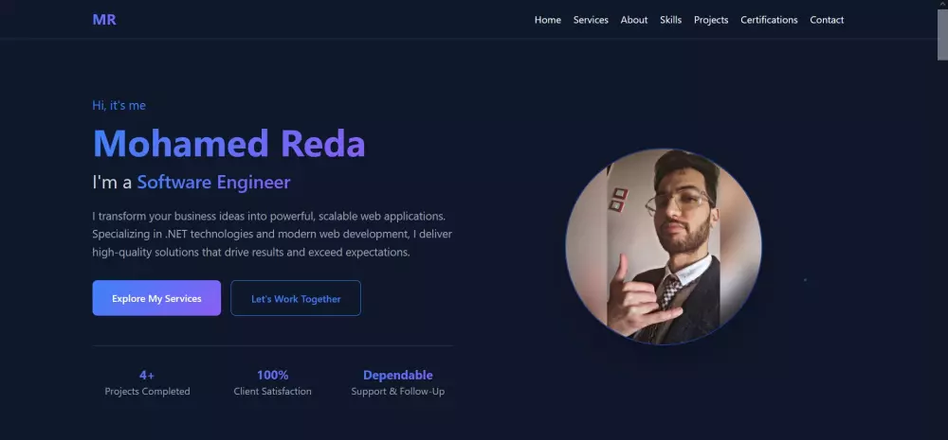Click the circular profile photo
948x440 pixels.
[664, 247]
